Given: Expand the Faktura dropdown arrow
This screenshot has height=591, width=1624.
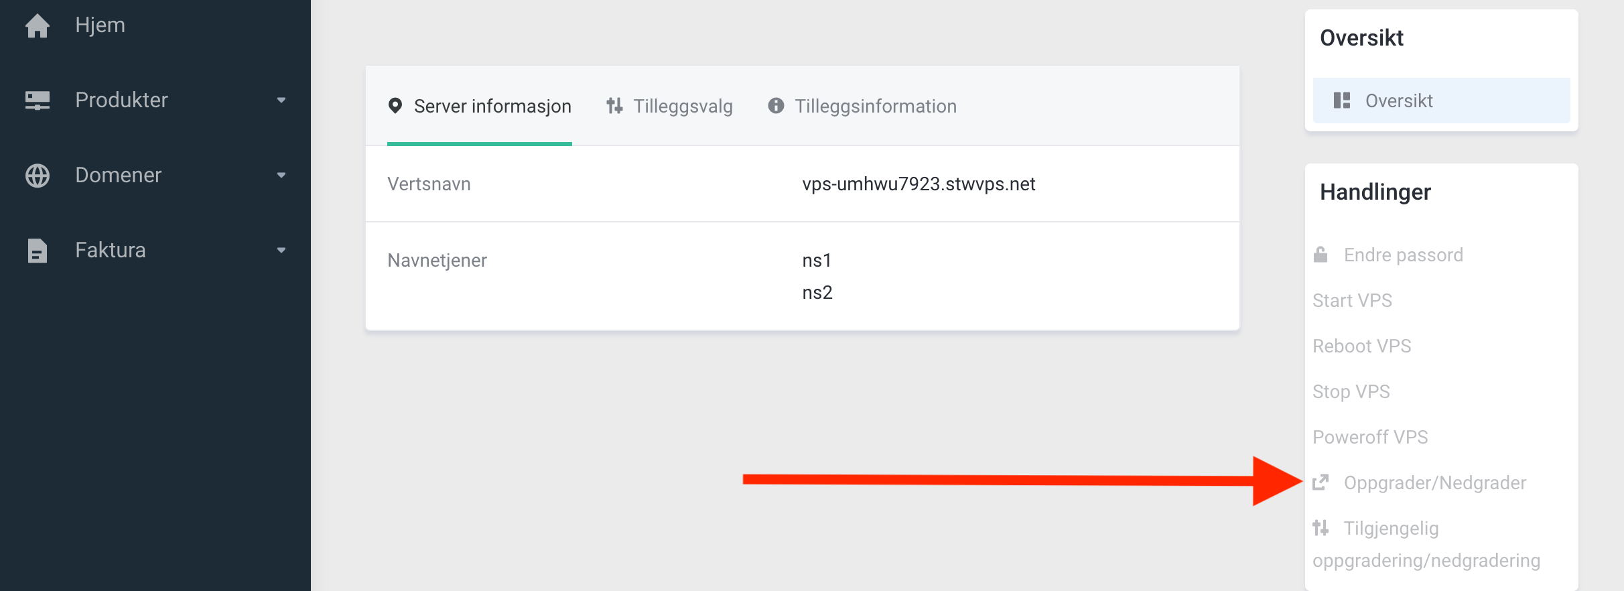Looking at the screenshot, I should (281, 251).
